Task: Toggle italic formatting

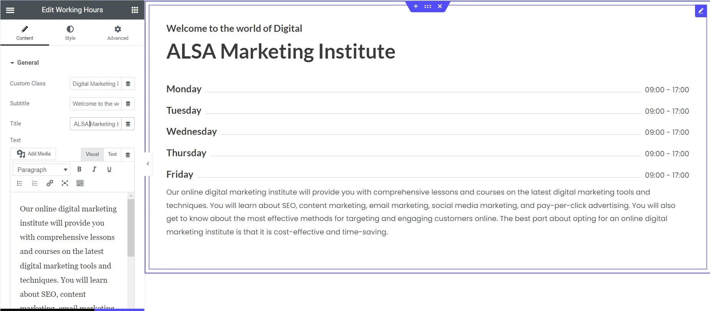Action: tap(94, 169)
